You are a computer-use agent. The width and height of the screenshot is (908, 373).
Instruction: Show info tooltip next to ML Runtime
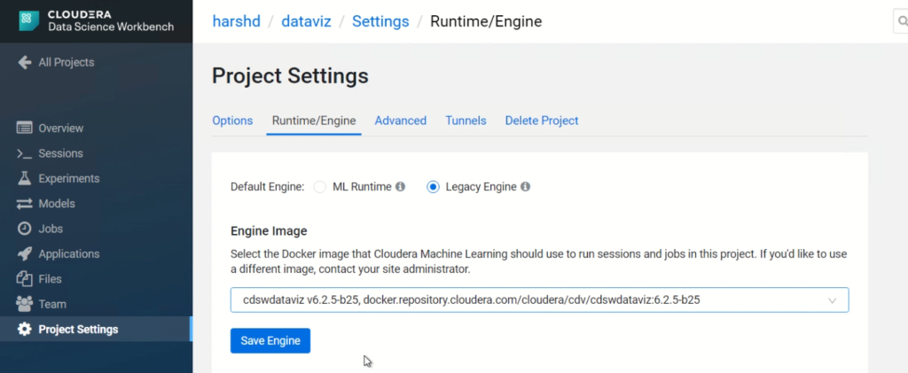point(400,187)
